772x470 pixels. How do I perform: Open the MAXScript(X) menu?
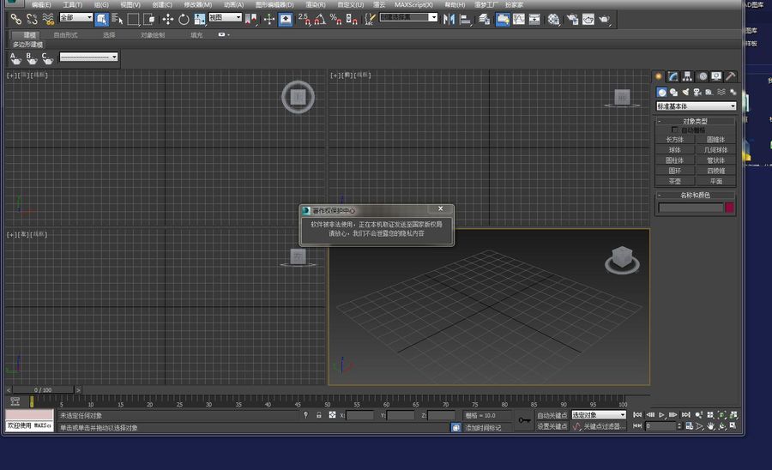point(413,4)
